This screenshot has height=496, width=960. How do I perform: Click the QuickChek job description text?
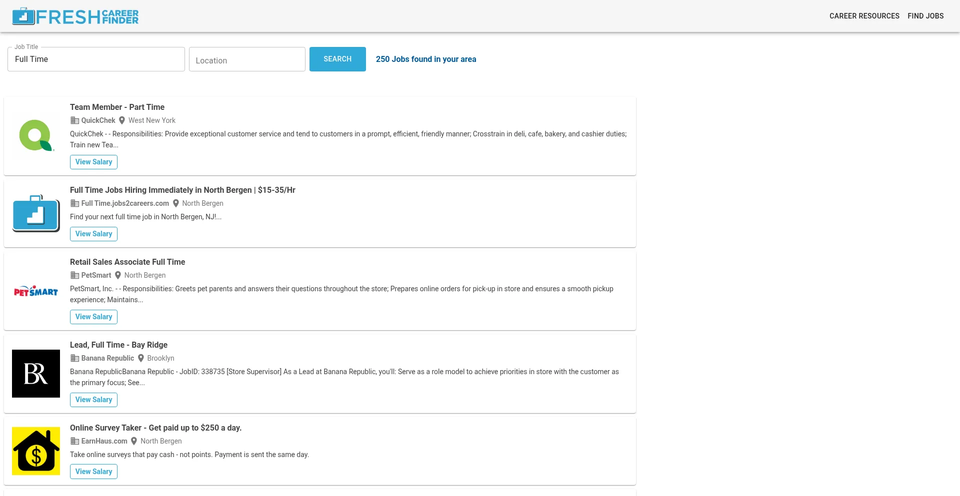(x=348, y=139)
